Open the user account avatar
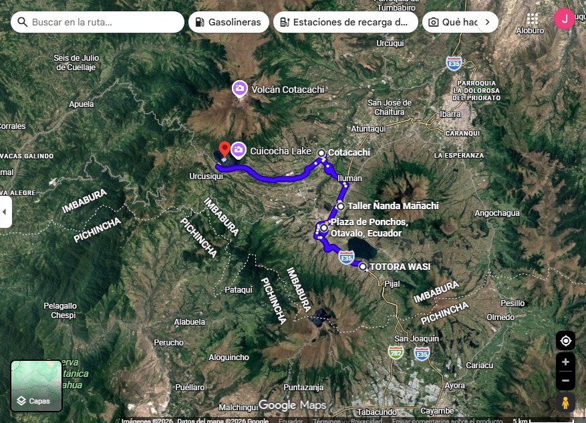The image size is (586, 423). [x=565, y=19]
